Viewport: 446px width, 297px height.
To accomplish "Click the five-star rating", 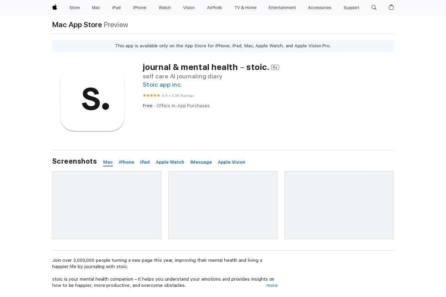I will [152, 95].
